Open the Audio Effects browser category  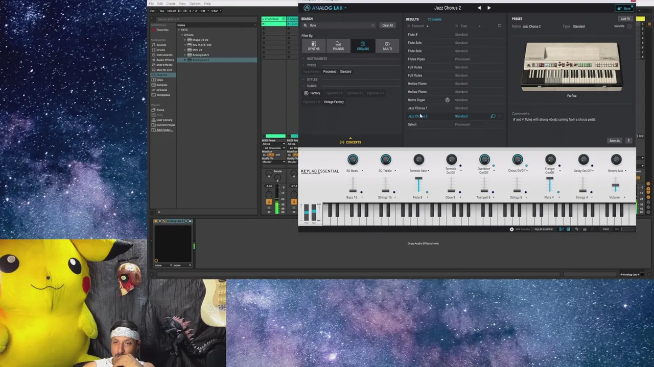(165, 60)
